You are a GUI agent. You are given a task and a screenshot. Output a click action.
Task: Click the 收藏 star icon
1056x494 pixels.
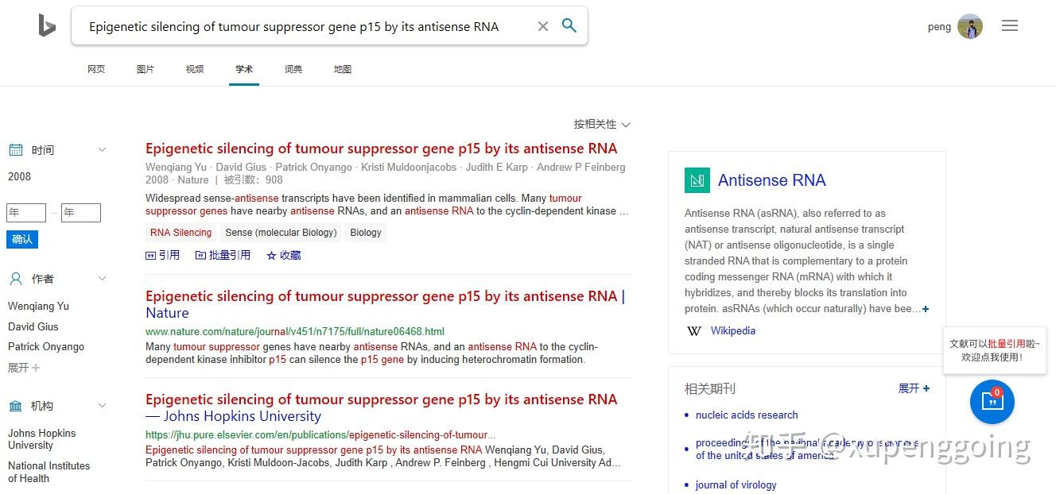[x=271, y=256]
